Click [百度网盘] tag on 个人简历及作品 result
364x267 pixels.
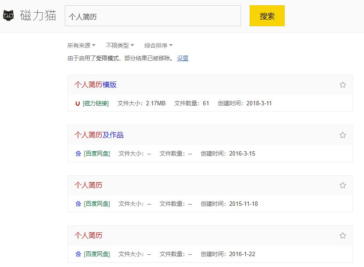coord(97,154)
